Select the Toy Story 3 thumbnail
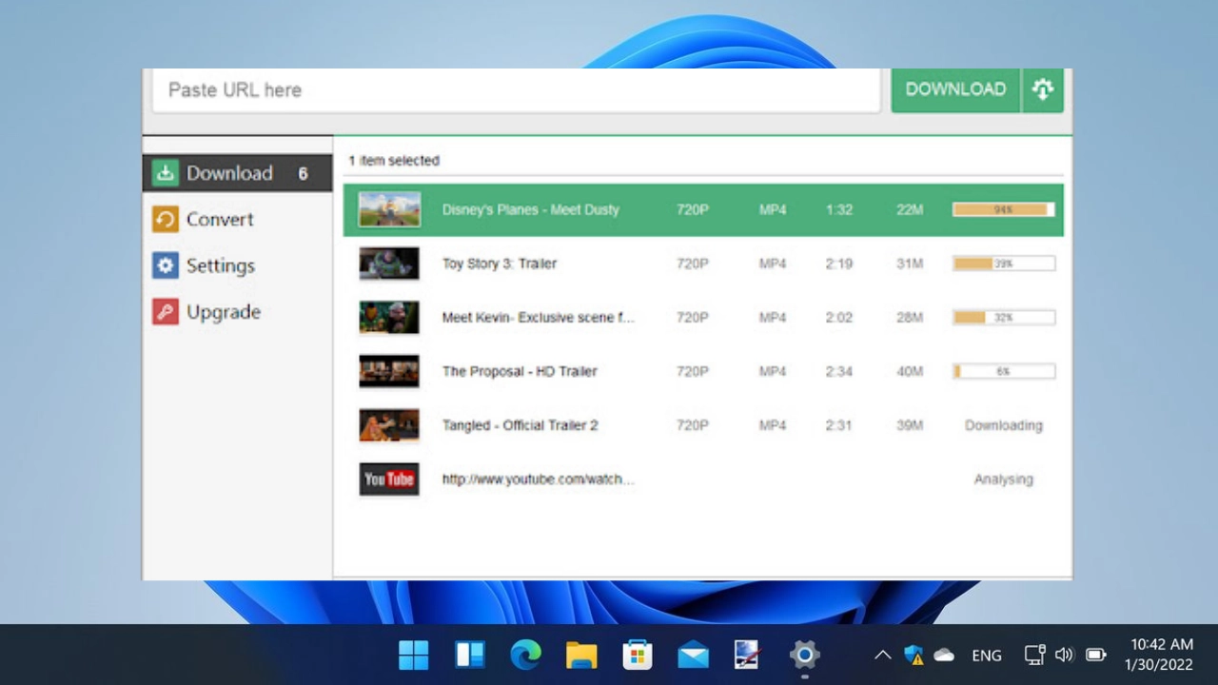 [x=389, y=264]
